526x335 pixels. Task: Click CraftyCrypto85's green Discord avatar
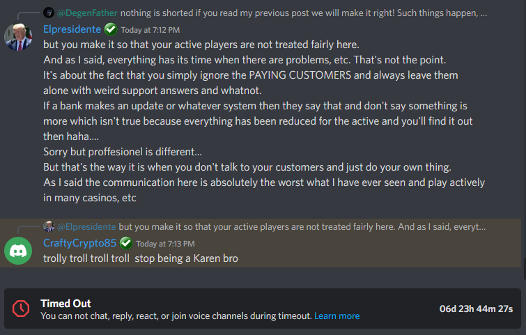point(19,251)
